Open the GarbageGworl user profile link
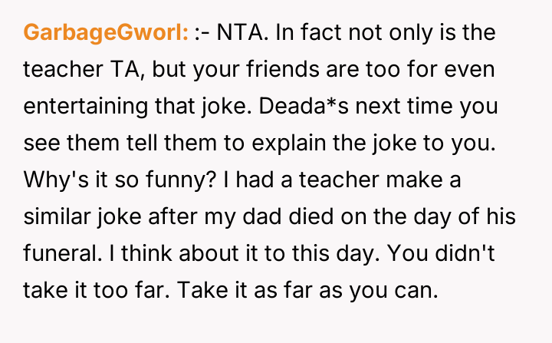 coord(106,32)
